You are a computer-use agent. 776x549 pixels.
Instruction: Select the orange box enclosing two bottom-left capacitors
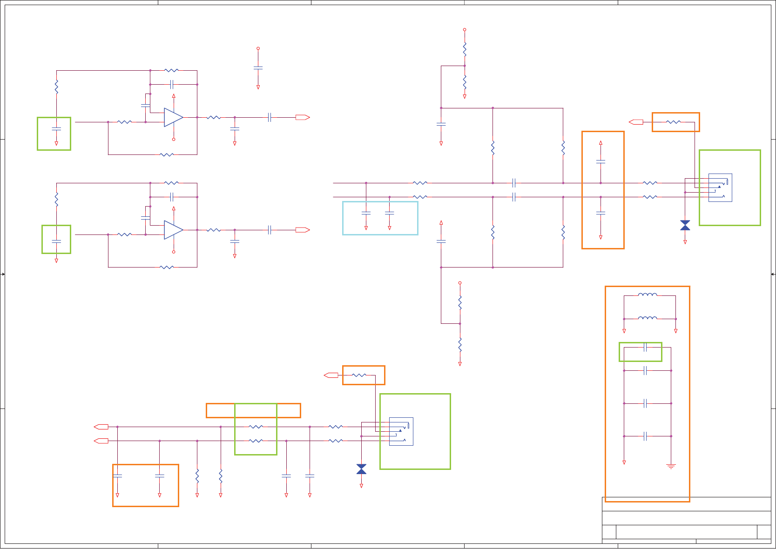[x=146, y=485]
